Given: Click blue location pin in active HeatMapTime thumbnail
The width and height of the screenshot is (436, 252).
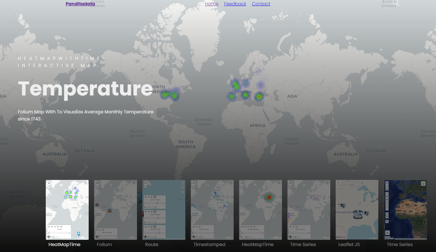Looking at the screenshot, I should point(78,234).
